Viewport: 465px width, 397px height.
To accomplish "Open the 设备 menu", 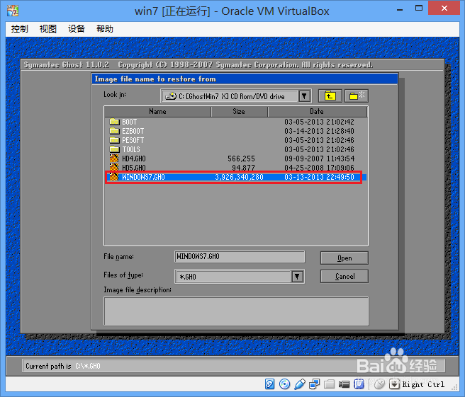I will point(77,29).
